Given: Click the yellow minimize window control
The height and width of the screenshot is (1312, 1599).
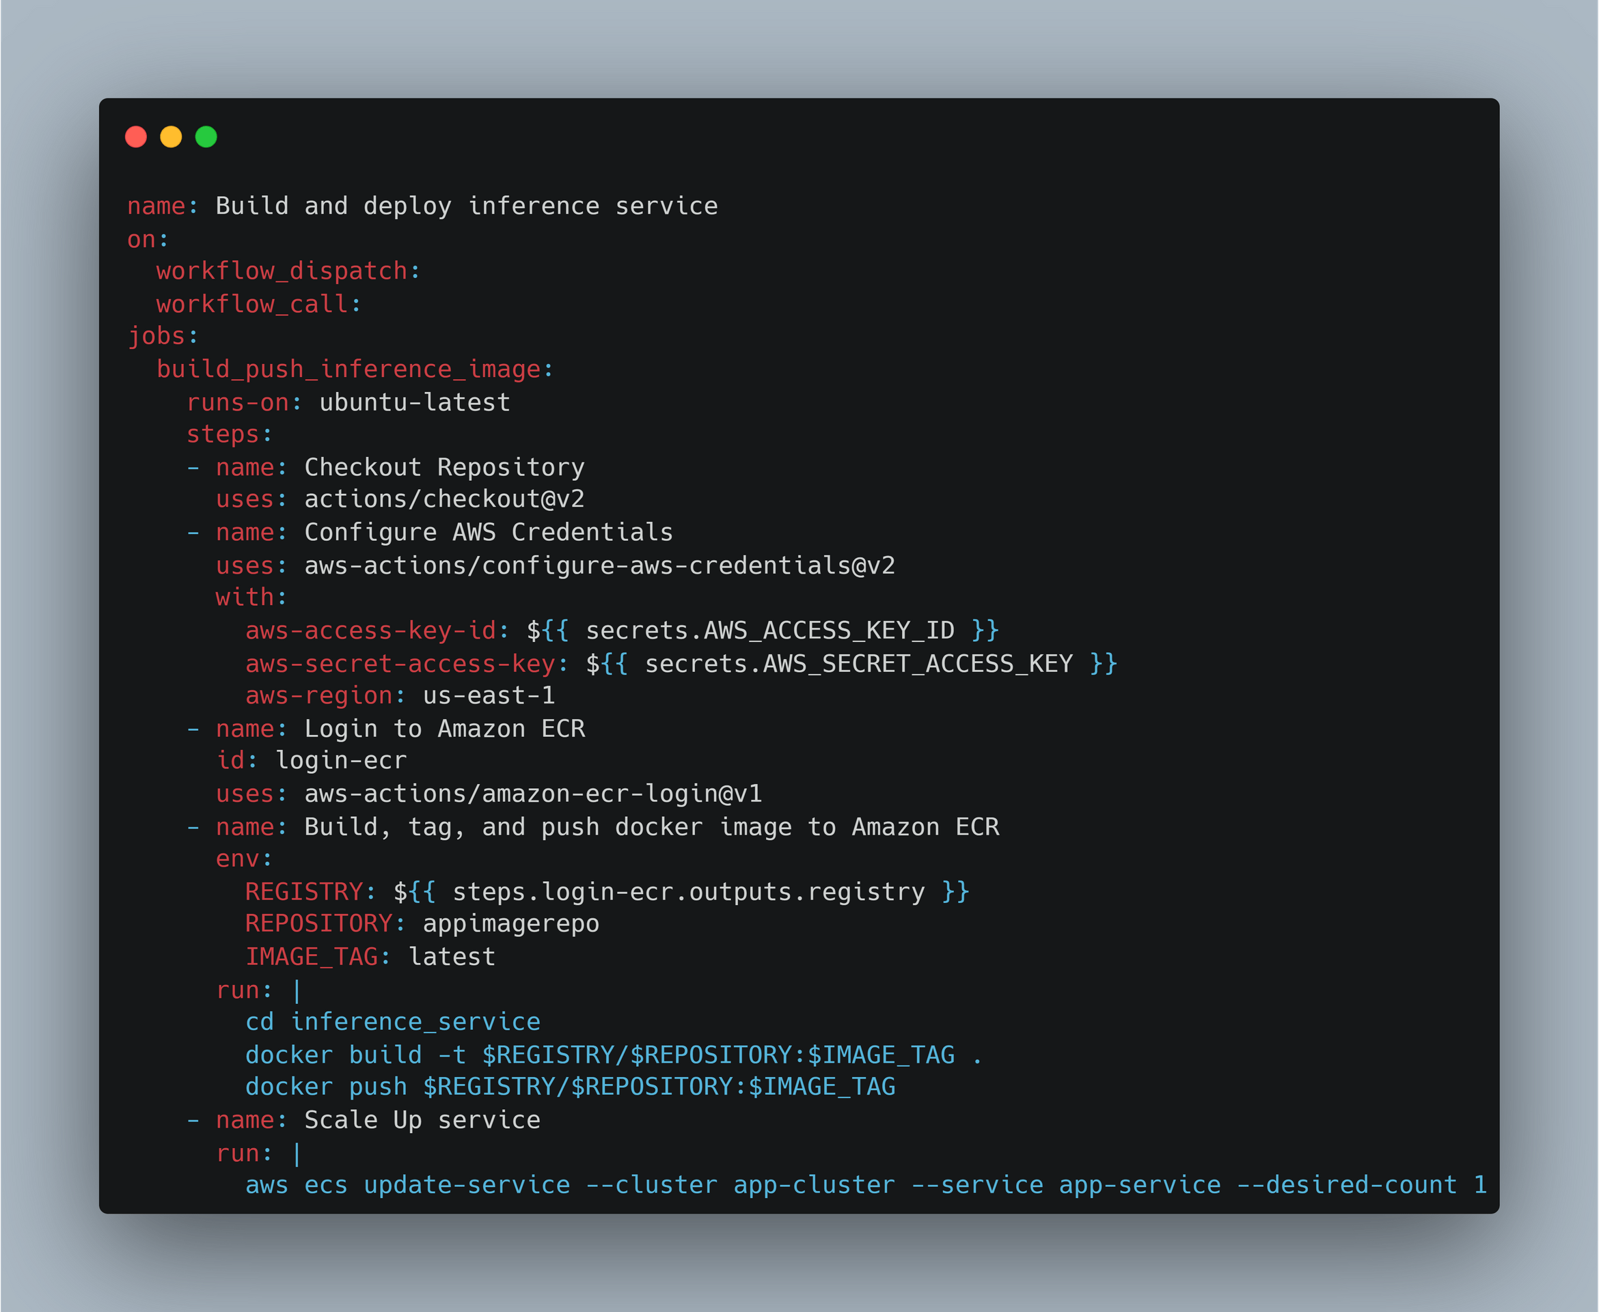Looking at the screenshot, I should click(172, 137).
